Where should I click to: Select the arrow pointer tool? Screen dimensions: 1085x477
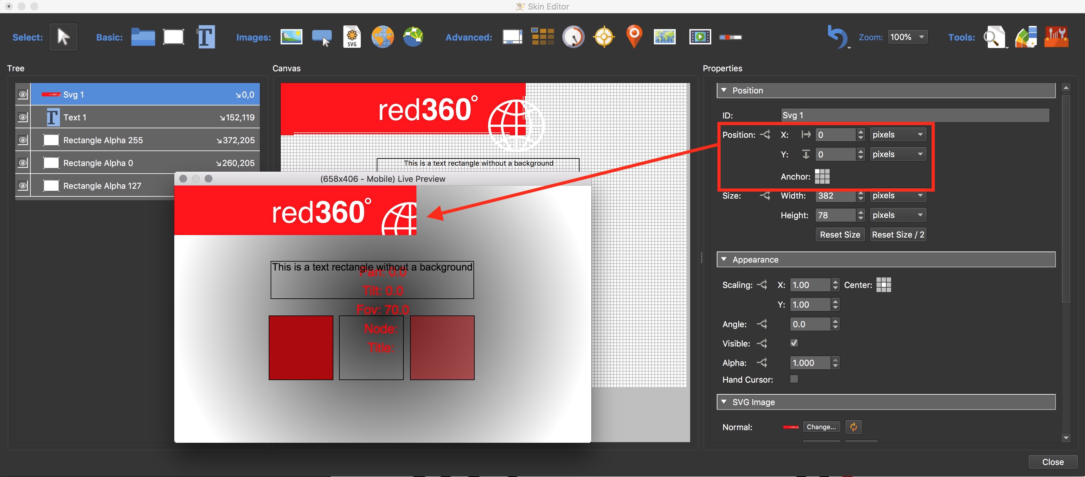click(x=63, y=37)
